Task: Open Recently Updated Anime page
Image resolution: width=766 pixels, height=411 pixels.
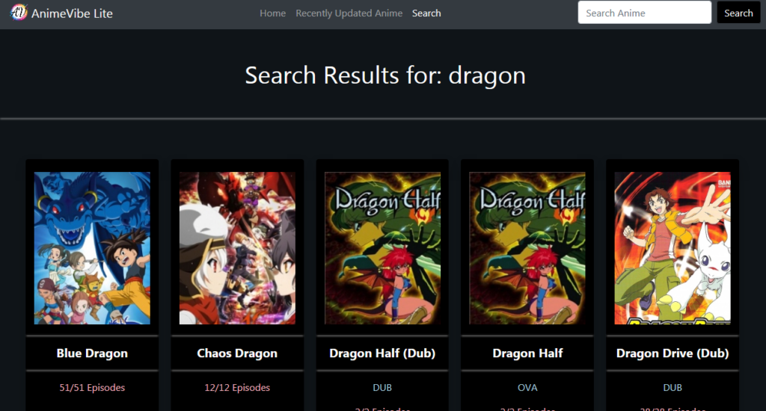Action: [x=349, y=13]
